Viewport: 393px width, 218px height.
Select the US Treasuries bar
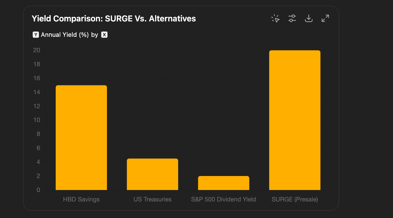pos(152,174)
